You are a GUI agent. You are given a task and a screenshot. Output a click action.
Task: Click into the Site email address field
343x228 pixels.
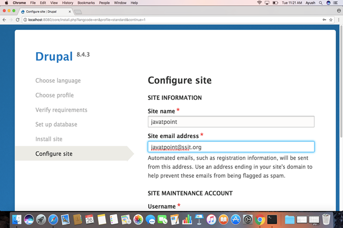pyautogui.click(x=231, y=147)
